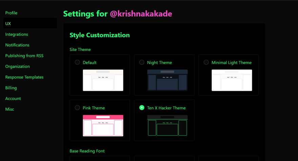Click the Night Theme preview thumbnail
Image resolution: width=298 pixels, height=161 pixels.
167,80
